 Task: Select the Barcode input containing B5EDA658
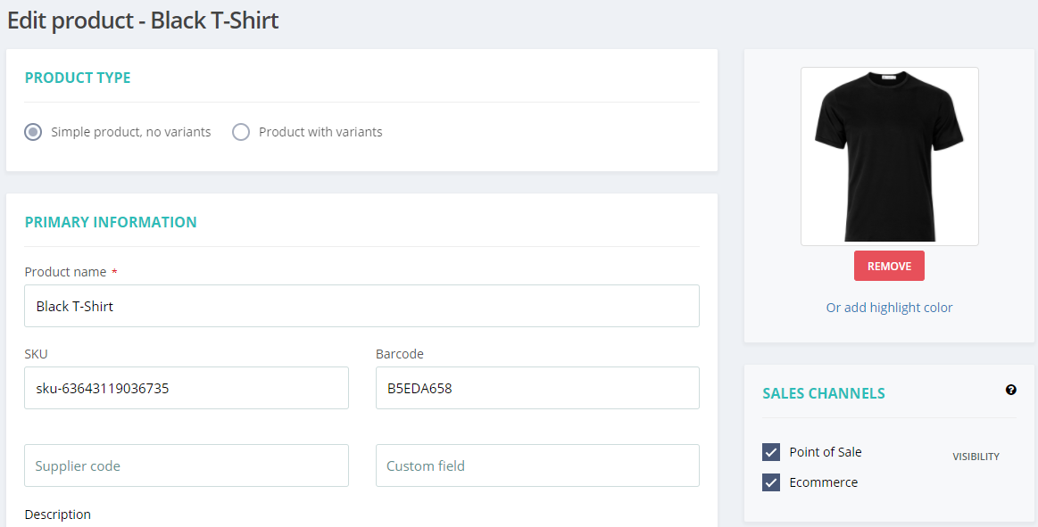(537, 388)
